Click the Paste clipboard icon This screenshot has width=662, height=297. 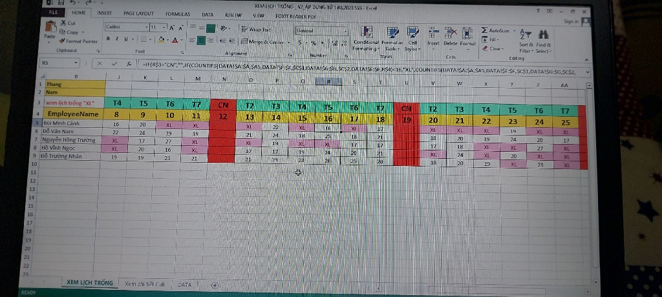click(50, 29)
